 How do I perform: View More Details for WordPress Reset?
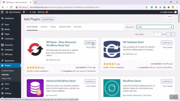tap(168, 86)
